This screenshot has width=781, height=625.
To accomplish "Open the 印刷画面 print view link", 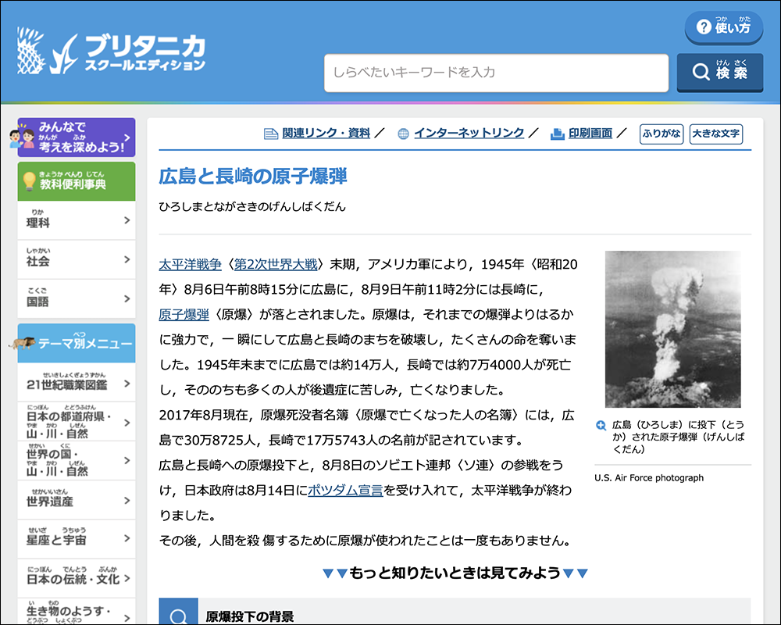I will click(590, 133).
